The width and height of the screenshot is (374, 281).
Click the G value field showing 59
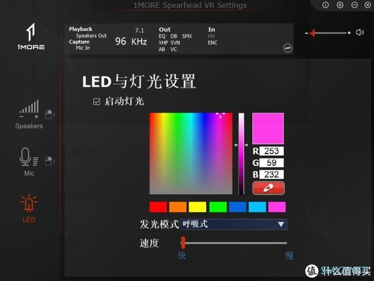click(272, 163)
